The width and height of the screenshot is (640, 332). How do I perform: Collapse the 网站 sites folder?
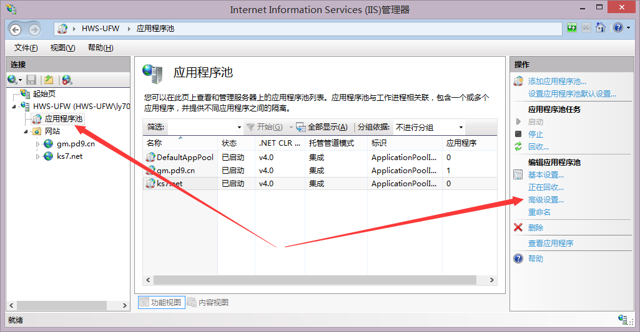pos(26,131)
